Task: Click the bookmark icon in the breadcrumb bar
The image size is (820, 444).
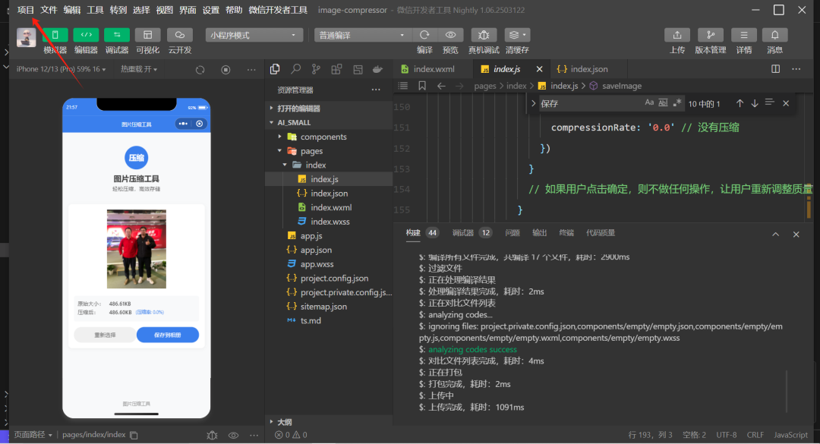Action: click(x=422, y=86)
